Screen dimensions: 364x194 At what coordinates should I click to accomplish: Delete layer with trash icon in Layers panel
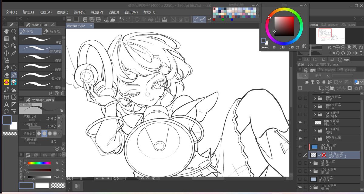pos(361,88)
